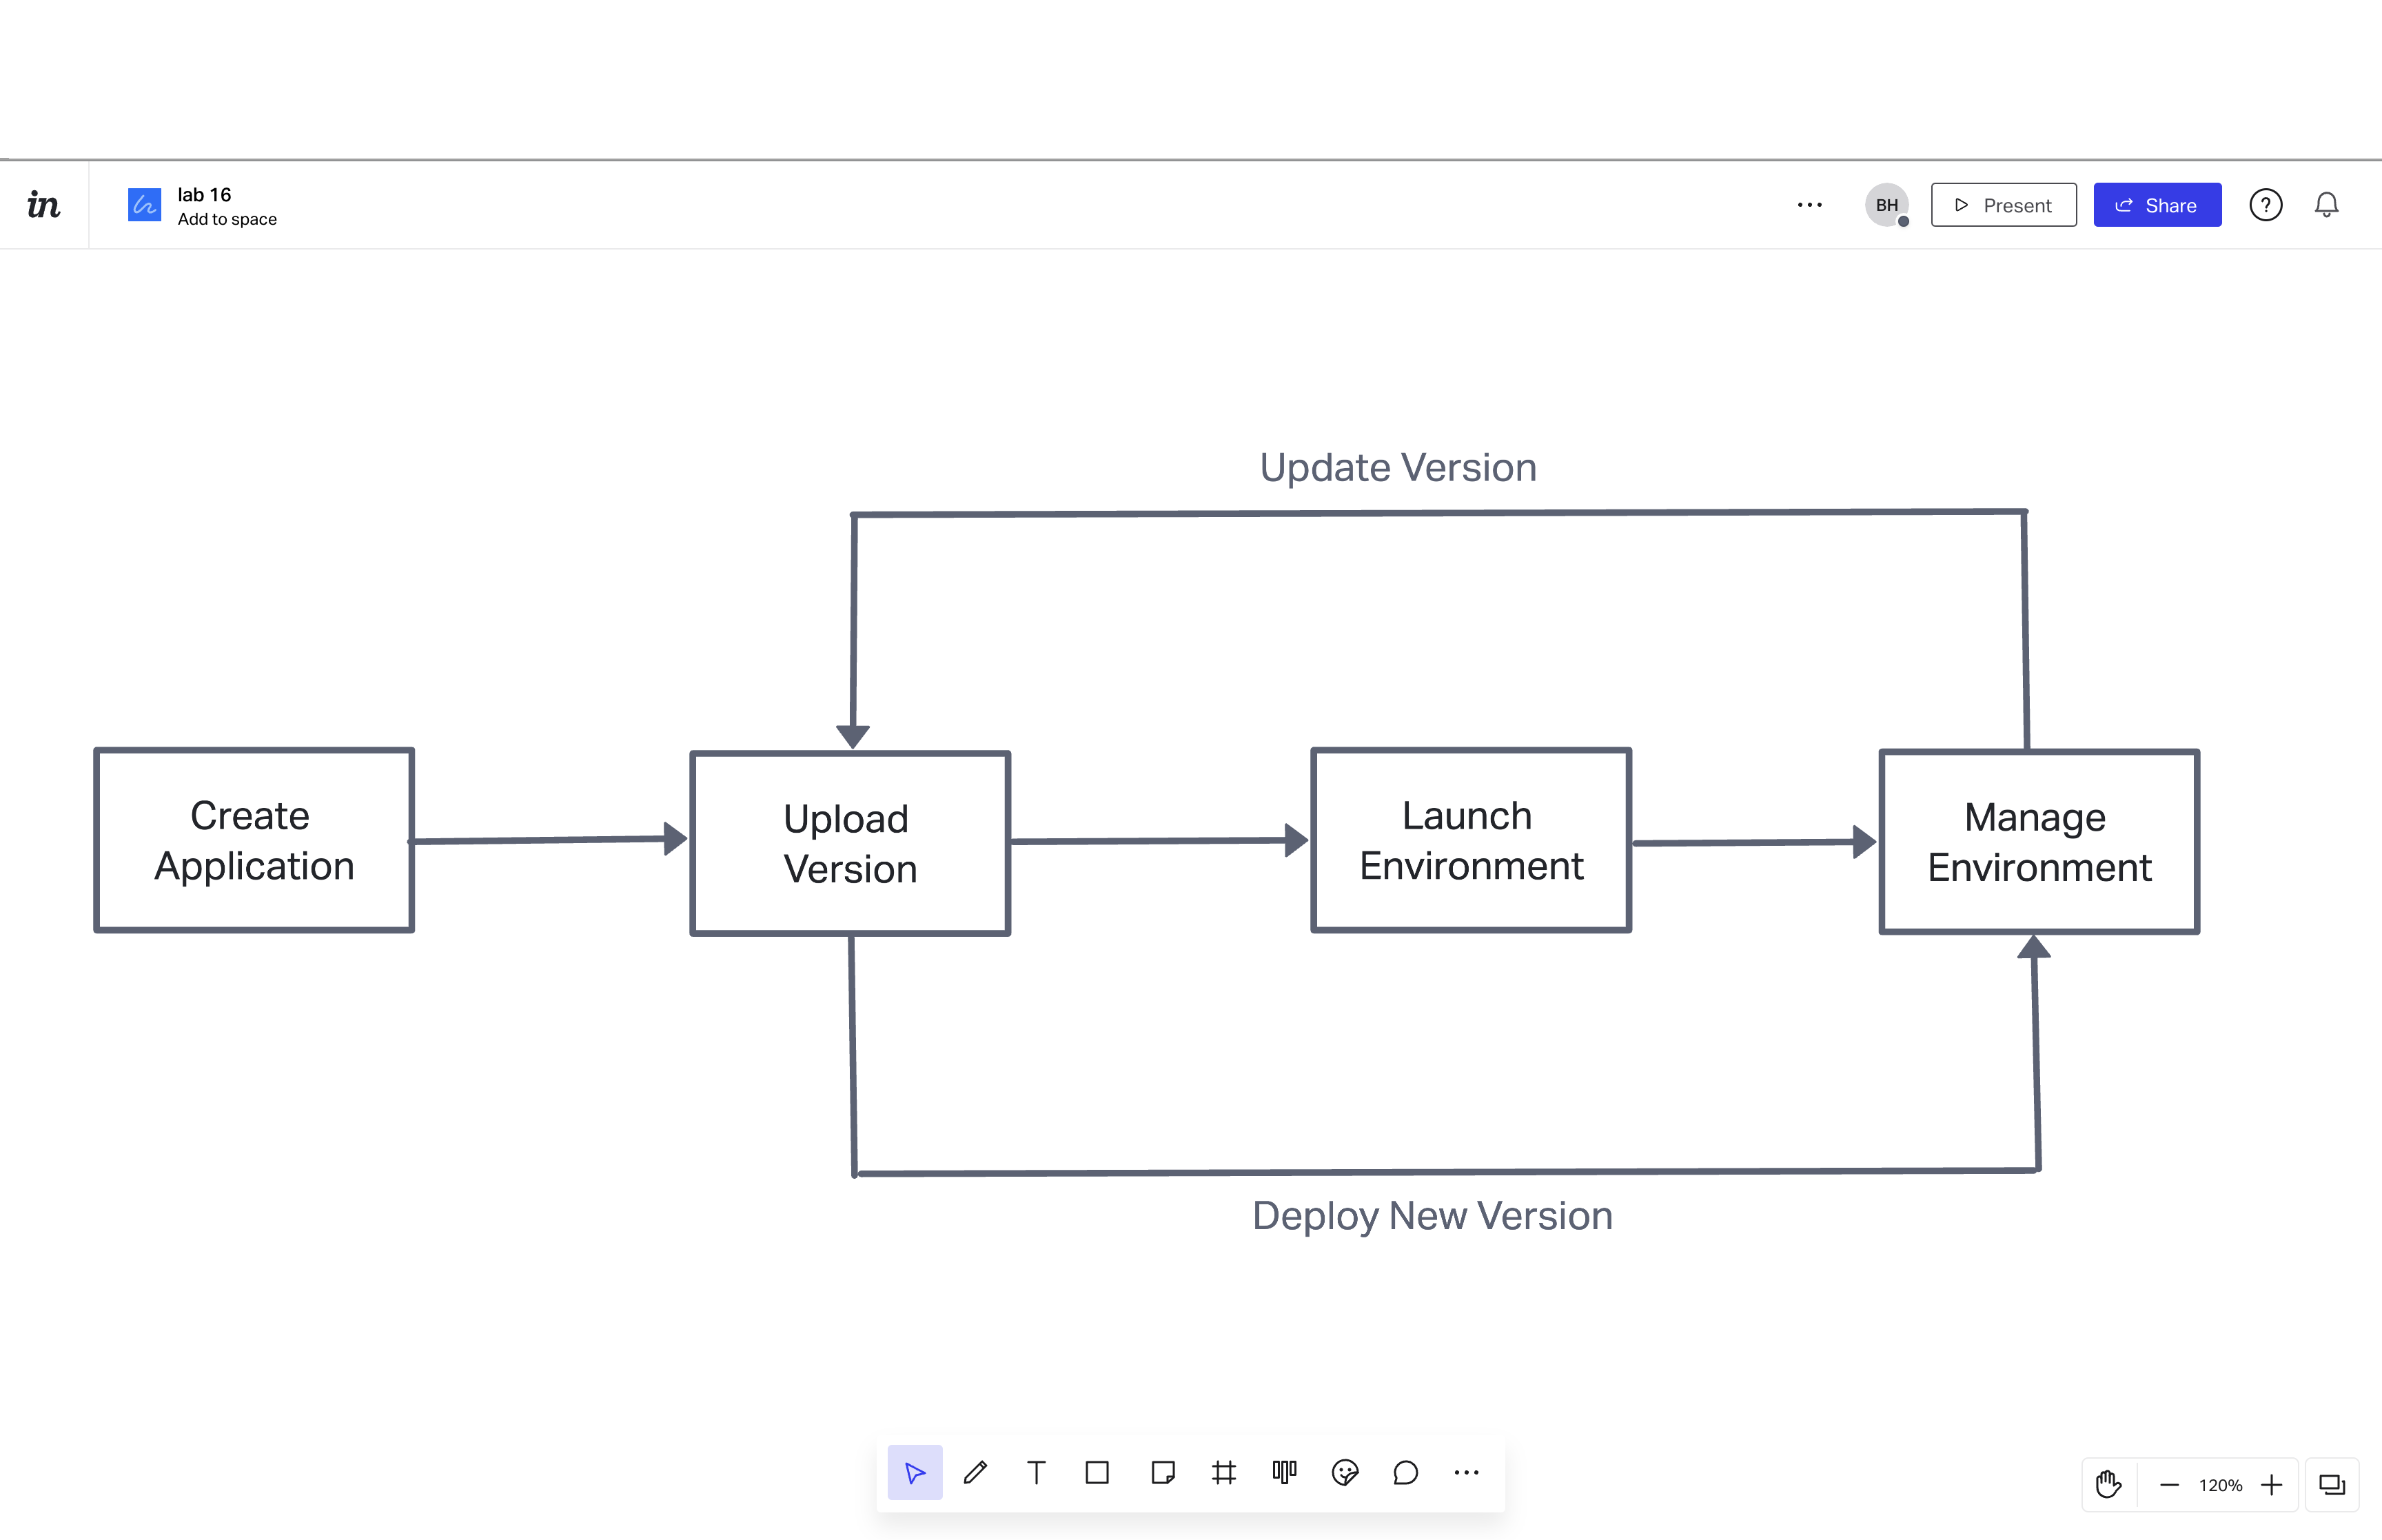
Task: Select the pencil drawing tool
Action: [975, 1472]
